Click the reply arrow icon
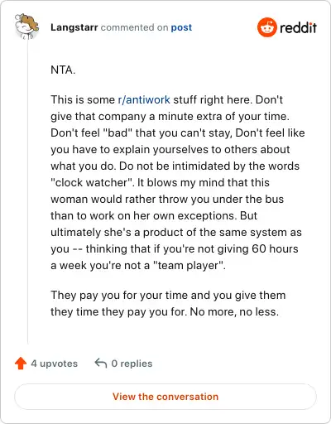Screen dimensions: 331x424 (x=101, y=363)
